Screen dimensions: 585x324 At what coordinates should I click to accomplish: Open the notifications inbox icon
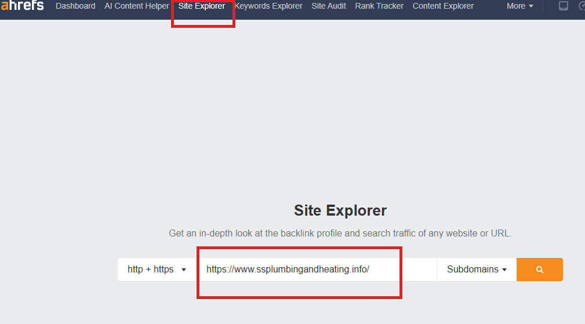click(563, 6)
